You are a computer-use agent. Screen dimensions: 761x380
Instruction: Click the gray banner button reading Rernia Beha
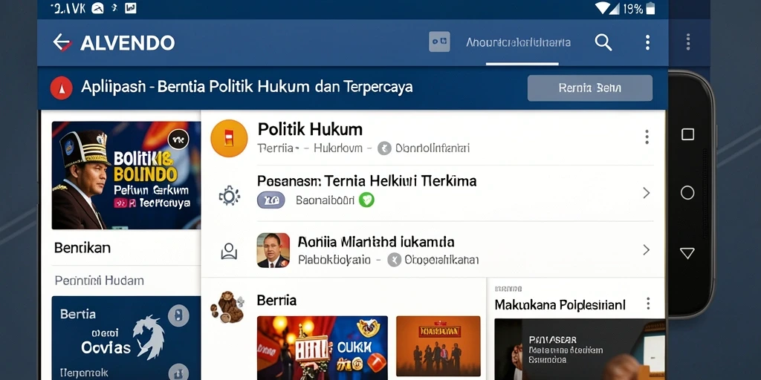(x=589, y=88)
